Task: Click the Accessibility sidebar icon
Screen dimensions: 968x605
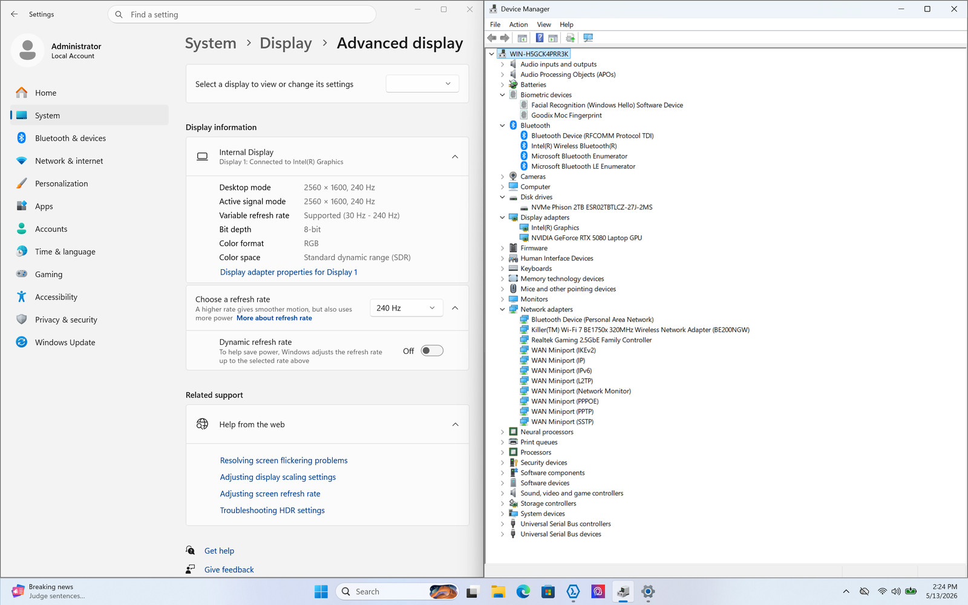Action: coord(22,296)
